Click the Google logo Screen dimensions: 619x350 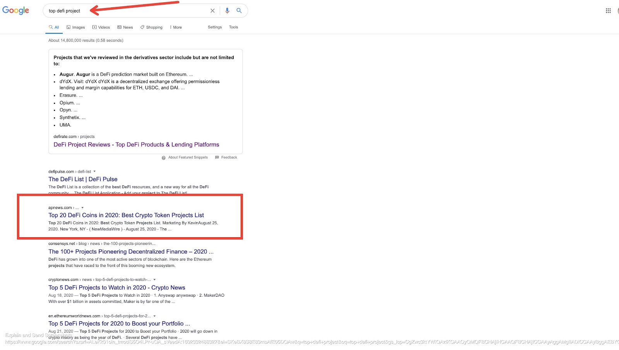[x=15, y=10]
